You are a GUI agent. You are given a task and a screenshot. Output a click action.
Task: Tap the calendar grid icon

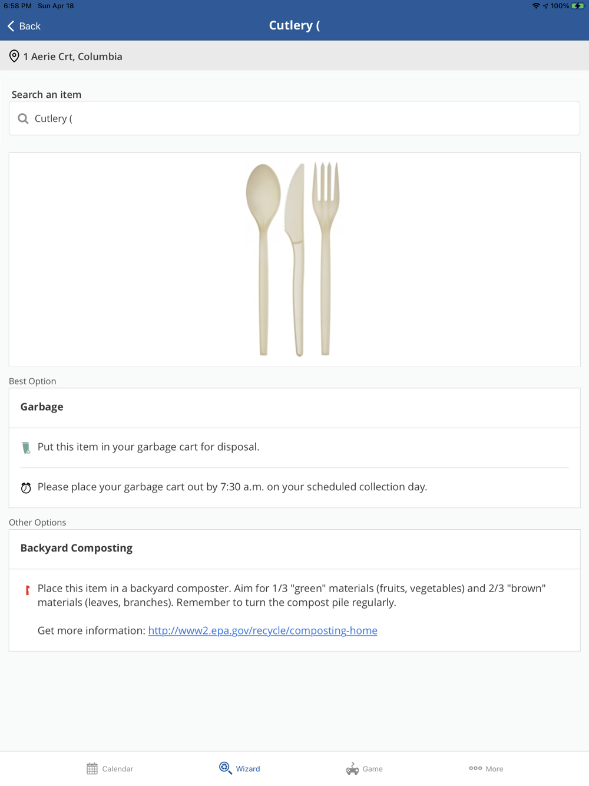click(x=92, y=768)
